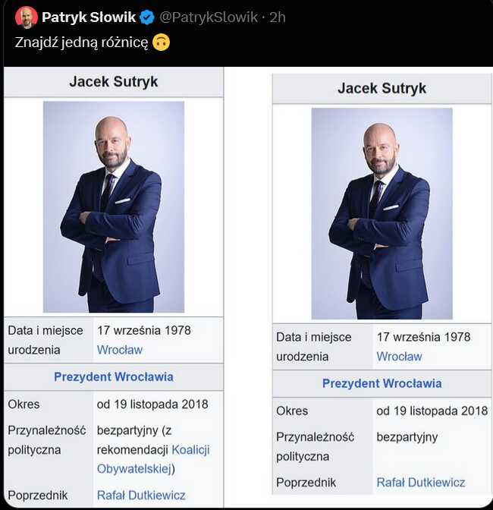This screenshot has height=510, width=493.
Task: Follow the left Wrocław birthplace link
Action: [120, 350]
